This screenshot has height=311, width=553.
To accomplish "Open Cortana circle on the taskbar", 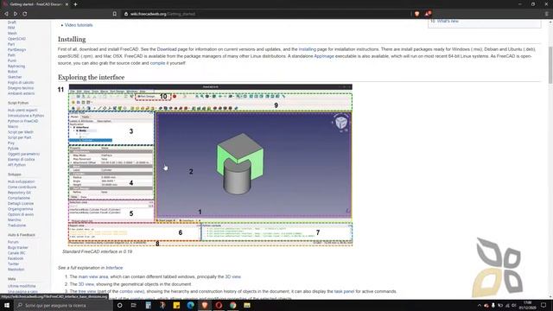I will click(x=119, y=305).
